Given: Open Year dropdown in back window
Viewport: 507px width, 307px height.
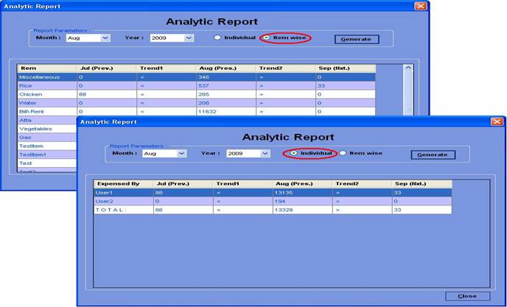Looking at the screenshot, I should (189, 38).
